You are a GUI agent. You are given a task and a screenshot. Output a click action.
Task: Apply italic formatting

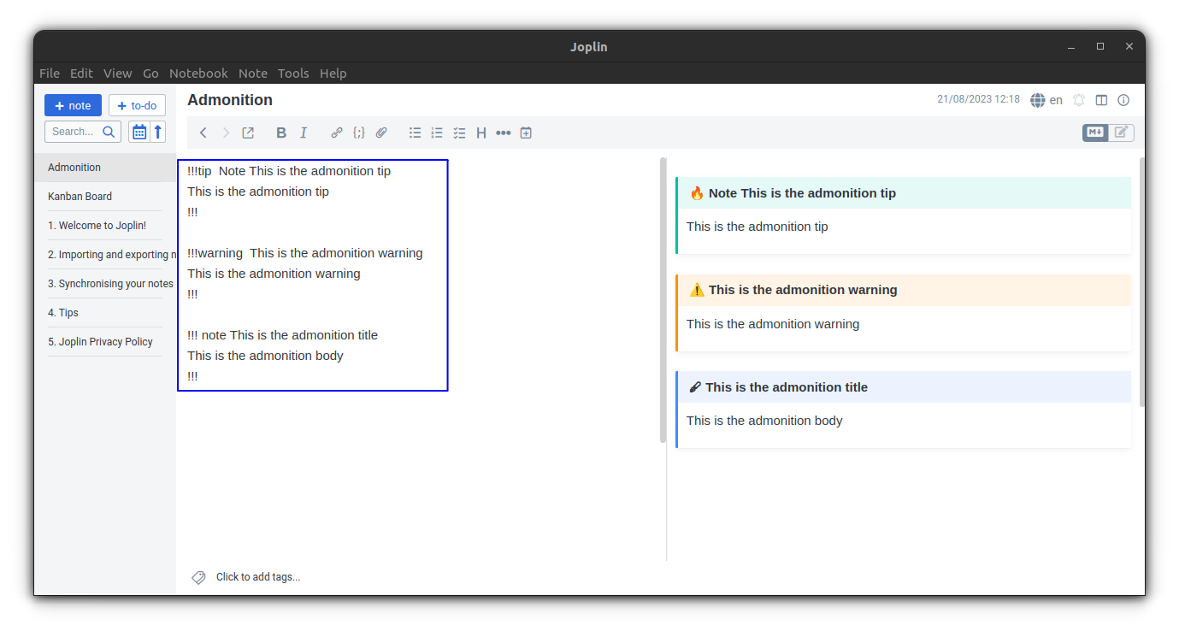pos(304,133)
